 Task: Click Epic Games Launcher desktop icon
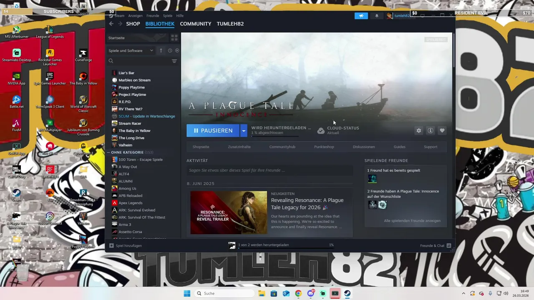coord(50,78)
